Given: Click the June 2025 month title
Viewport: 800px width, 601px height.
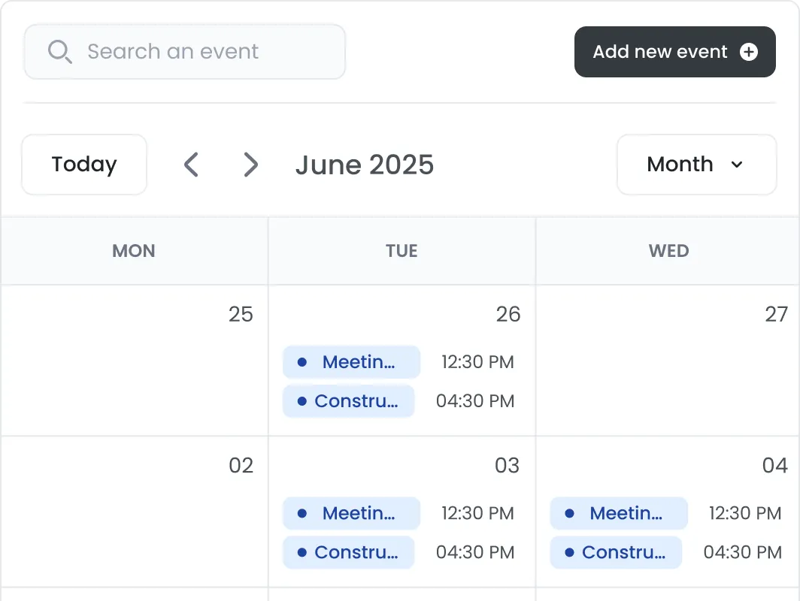Looking at the screenshot, I should pyautogui.click(x=365, y=165).
